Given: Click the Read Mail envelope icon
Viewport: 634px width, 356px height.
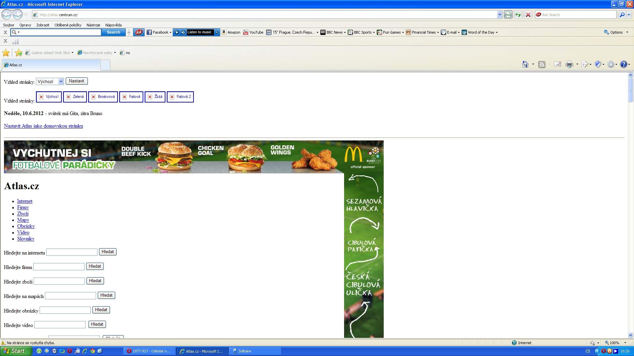Looking at the screenshot, I should point(557,64).
